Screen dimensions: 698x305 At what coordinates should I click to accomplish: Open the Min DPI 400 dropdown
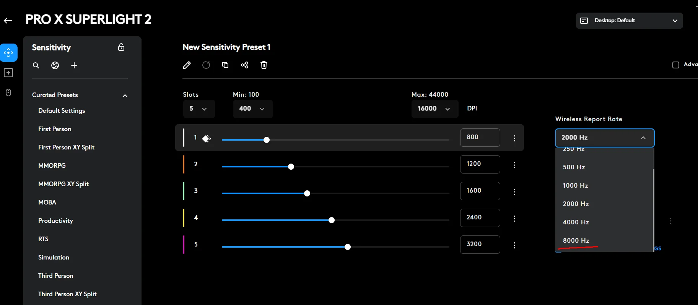pyautogui.click(x=253, y=109)
